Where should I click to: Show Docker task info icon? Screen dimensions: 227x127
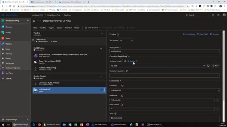pyautogui.click(x=118, y=35)
